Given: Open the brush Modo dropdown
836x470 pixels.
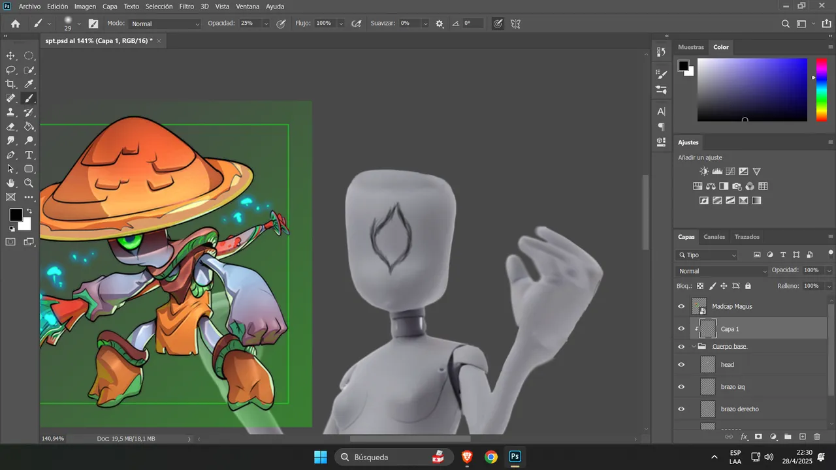Looking at the screenshot, I should tap(165, 23).
